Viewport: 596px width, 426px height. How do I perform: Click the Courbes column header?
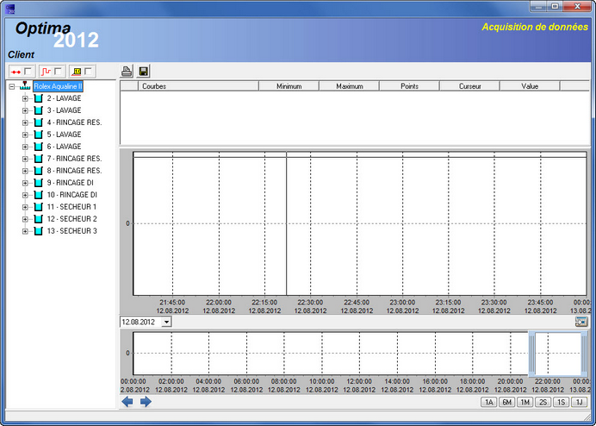[198, 86]
